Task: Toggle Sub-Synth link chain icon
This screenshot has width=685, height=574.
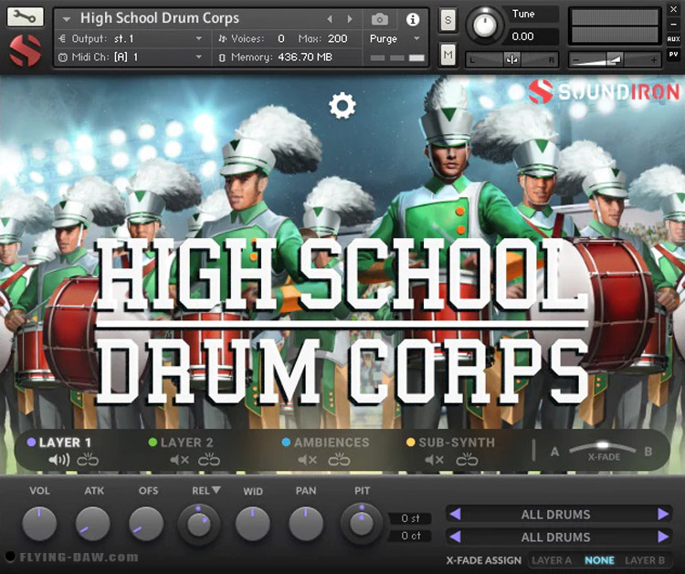Action: point(467,460)
